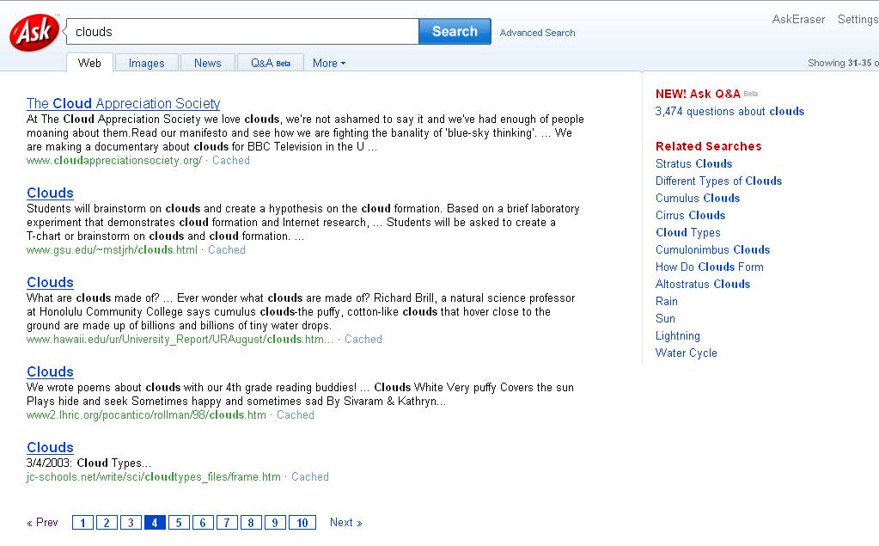Open AskEraser at the top right
Viewport: 879px width, 546px height.
coord(798,19)
